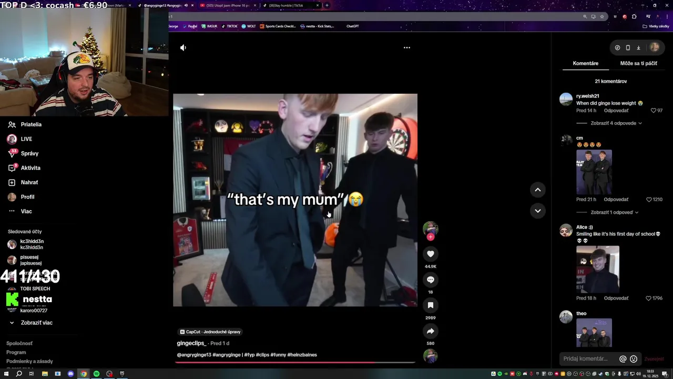This screenshot has height=379, width=673.
Task: Open Alice's attached comment image
Action: [x=598, y=270]
